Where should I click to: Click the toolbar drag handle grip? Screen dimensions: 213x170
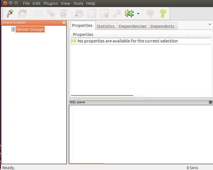(2, 13)
